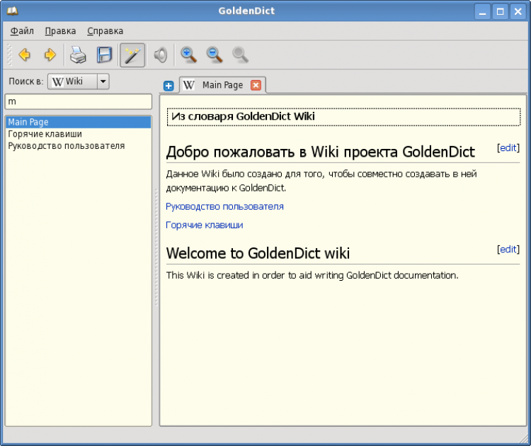
Task: Print the article using the printer icon
Action: [x=78, y=55]
